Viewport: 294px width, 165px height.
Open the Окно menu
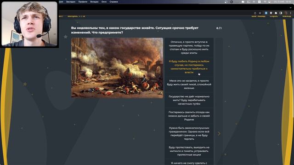pyautogui.click(x=104, y=2)
